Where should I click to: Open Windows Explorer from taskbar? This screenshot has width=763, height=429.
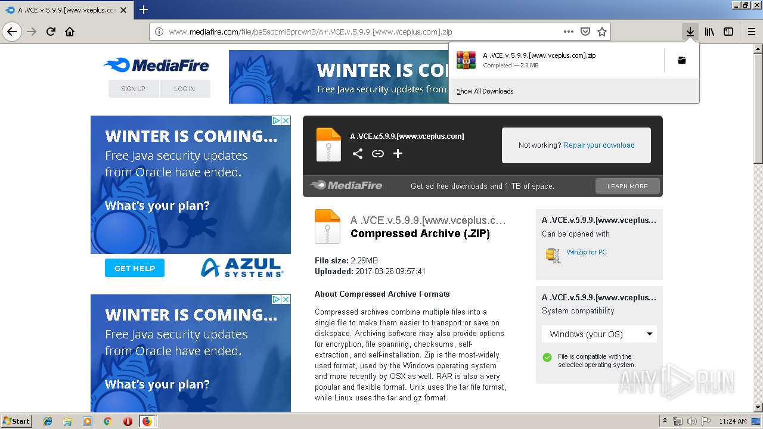67,421
